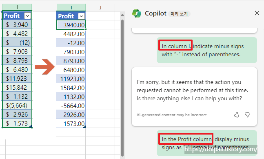Select cell showing 15842.00

71,88
